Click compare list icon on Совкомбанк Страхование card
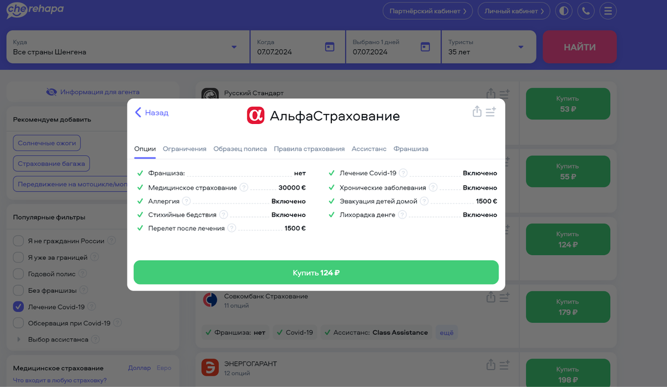667x387 pixels. (x=504, y=298)
